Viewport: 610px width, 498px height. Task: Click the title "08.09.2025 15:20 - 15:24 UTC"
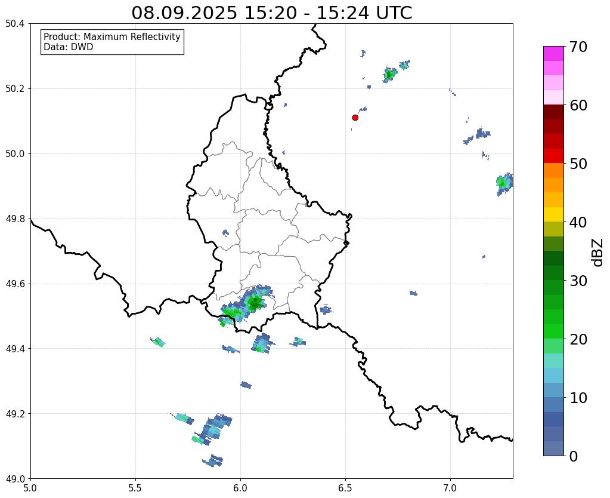pyautogui.click(x=271, y=13)
